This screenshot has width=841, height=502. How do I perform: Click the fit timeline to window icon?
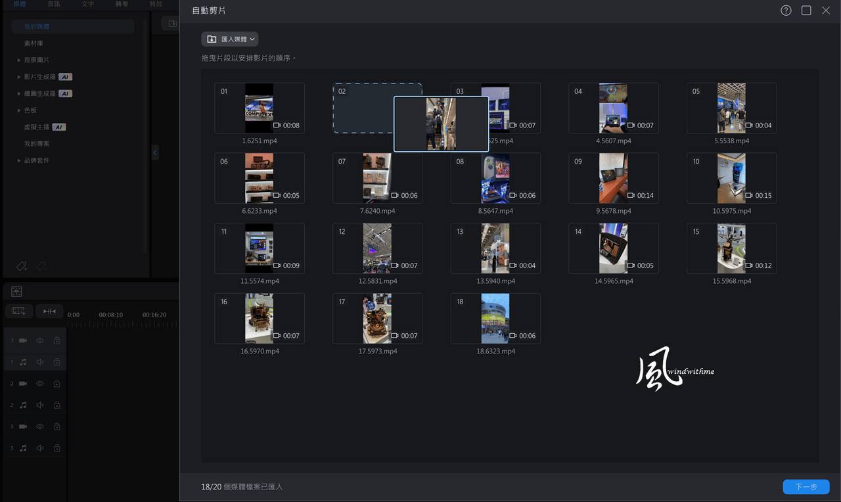[x=49, y=311]
